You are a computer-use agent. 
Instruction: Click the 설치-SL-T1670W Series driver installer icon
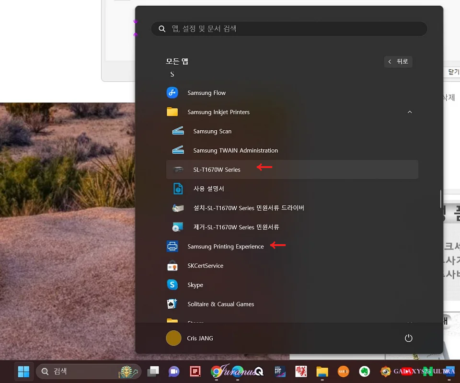pyautogui.click(x=178, y=208)
